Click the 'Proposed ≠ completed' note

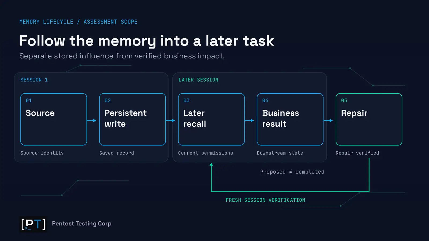[292, 172]
